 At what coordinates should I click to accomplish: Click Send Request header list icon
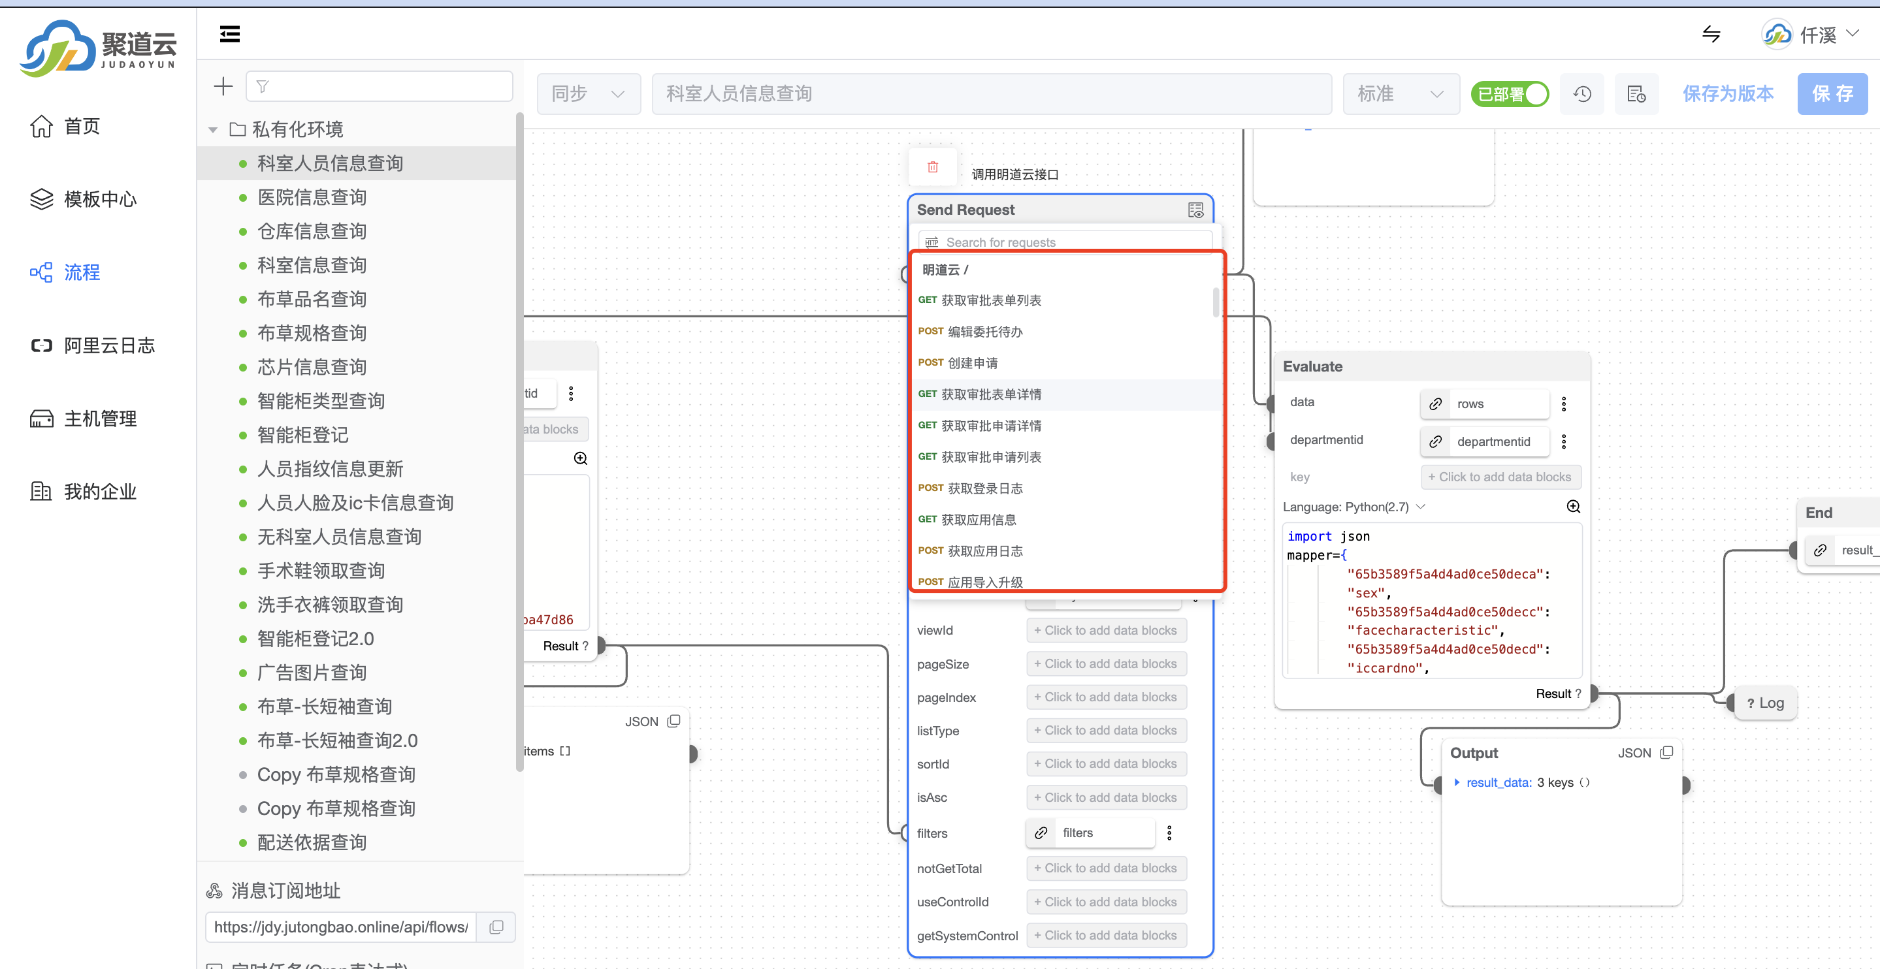pyautogui.click(x=1195, y=210)
